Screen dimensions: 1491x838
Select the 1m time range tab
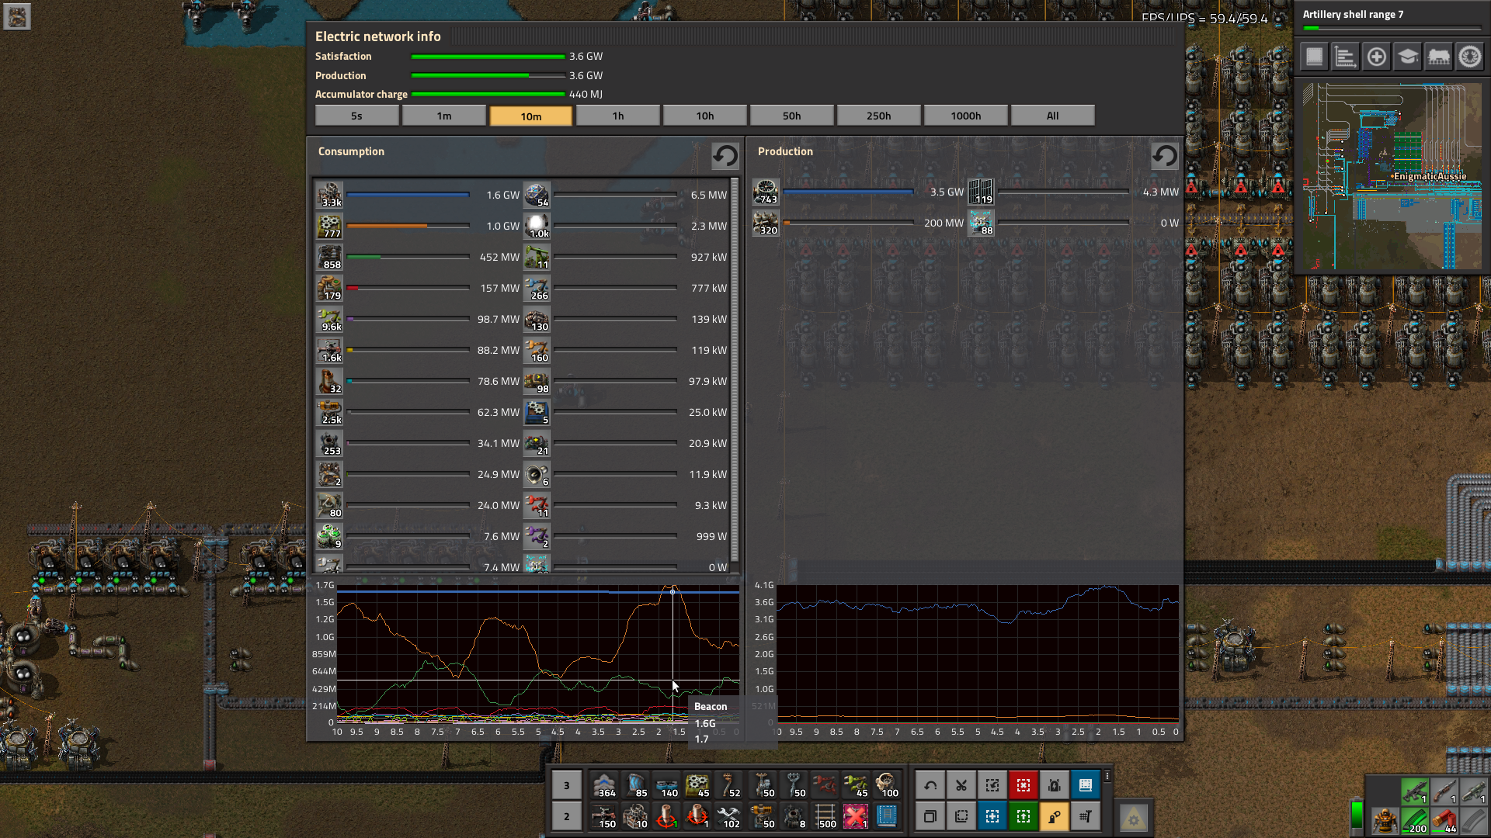tap(443, 116)
